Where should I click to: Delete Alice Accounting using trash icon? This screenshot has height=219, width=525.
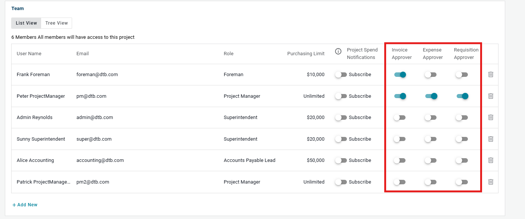pyautogui.click(x=491, y=160)
